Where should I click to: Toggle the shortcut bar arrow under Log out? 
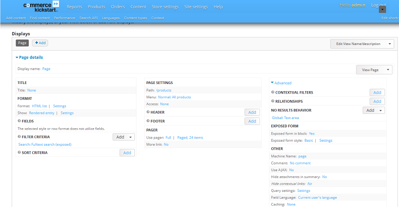click(x=382, y=10)
